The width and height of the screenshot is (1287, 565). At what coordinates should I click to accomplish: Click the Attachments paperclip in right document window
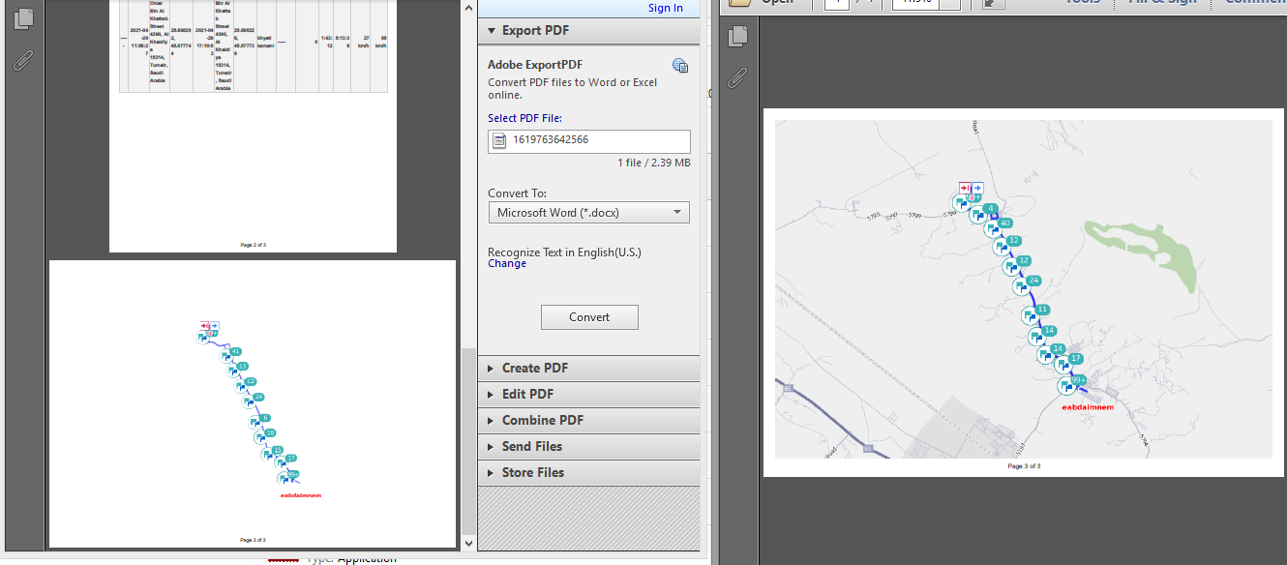(x=738, y=76)
